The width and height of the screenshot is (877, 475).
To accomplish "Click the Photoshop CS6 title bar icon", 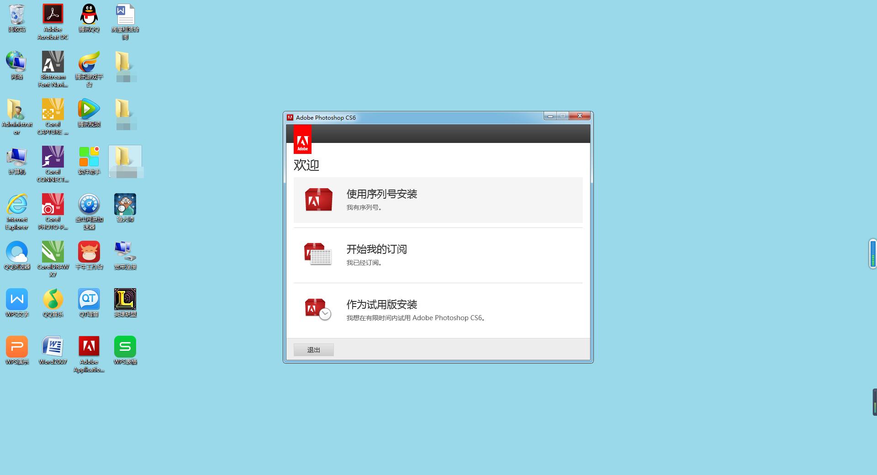I will [x=290, y=117].
